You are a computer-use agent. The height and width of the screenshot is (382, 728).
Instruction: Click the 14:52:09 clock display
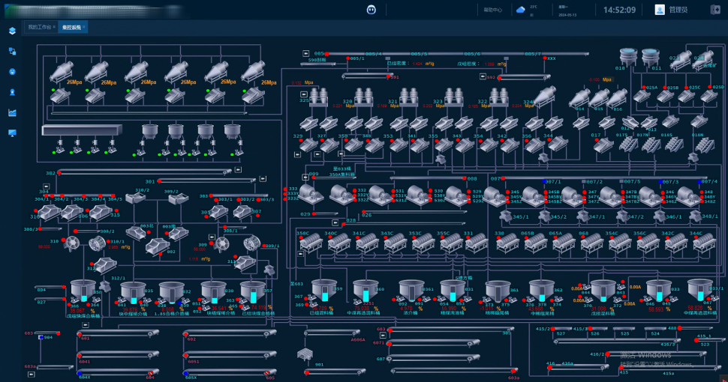(619, 10)
